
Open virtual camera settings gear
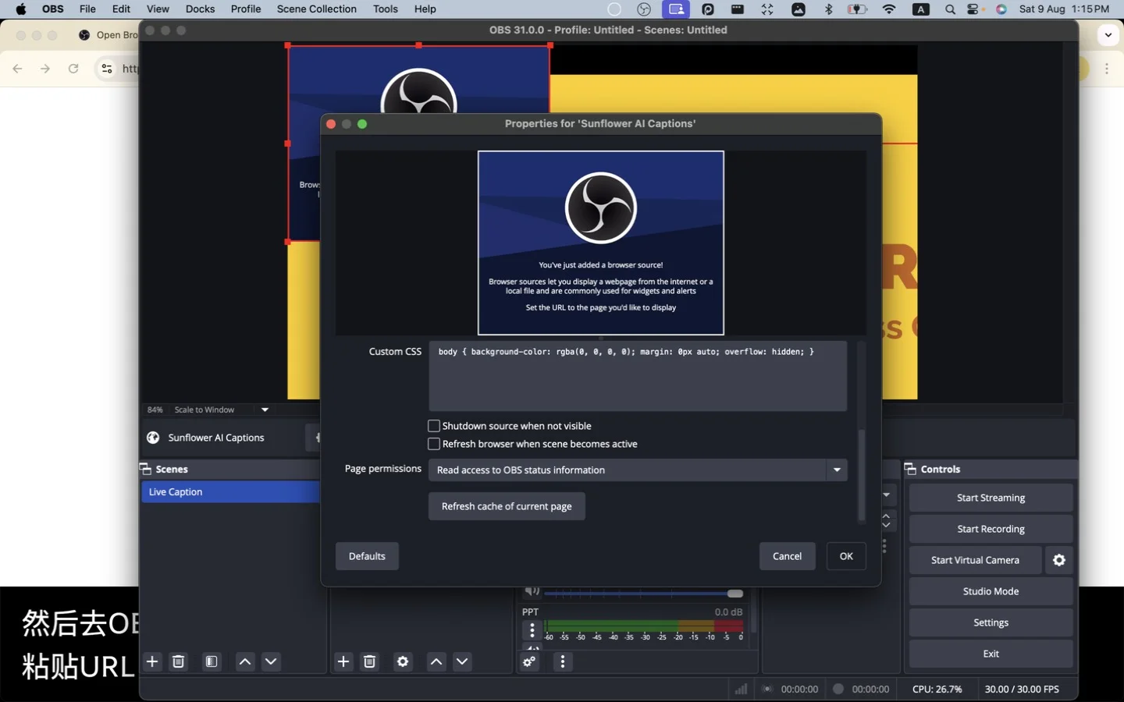coord(1059,560)
